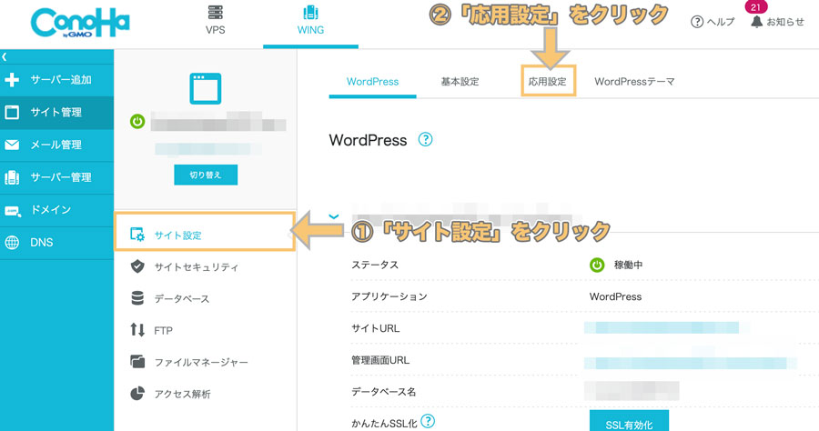Open アクセス解析 submenu item
819x431 pixels.
pos(182,394)
